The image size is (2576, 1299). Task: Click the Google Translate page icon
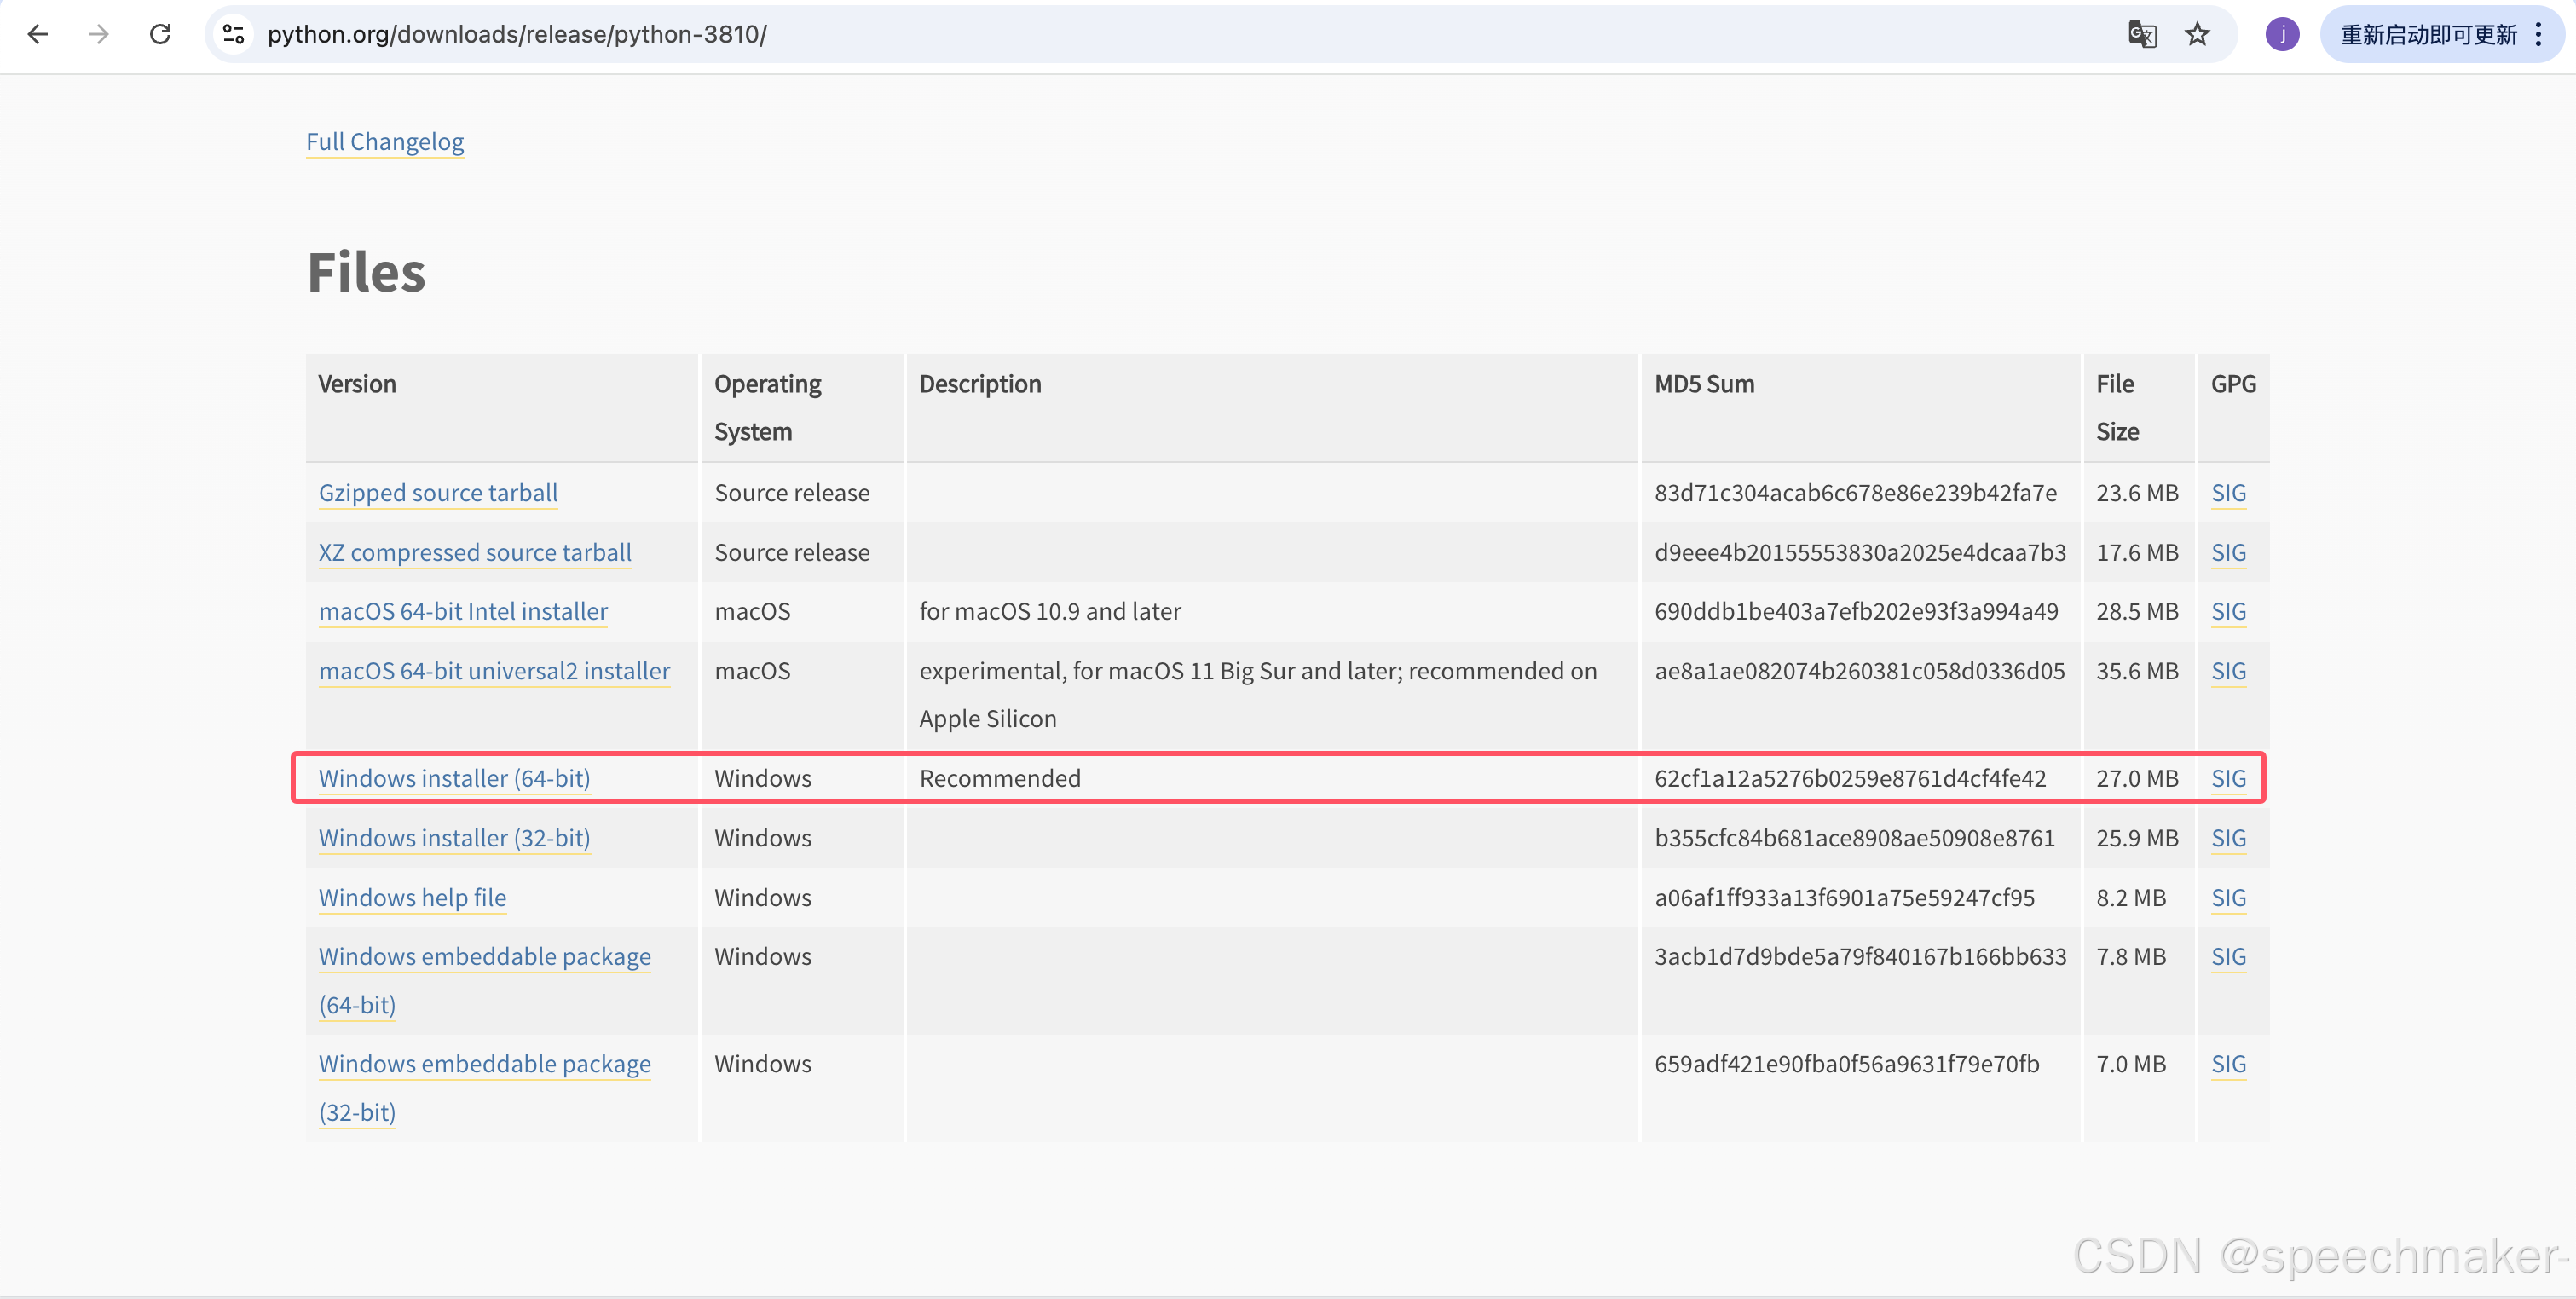2141,34
